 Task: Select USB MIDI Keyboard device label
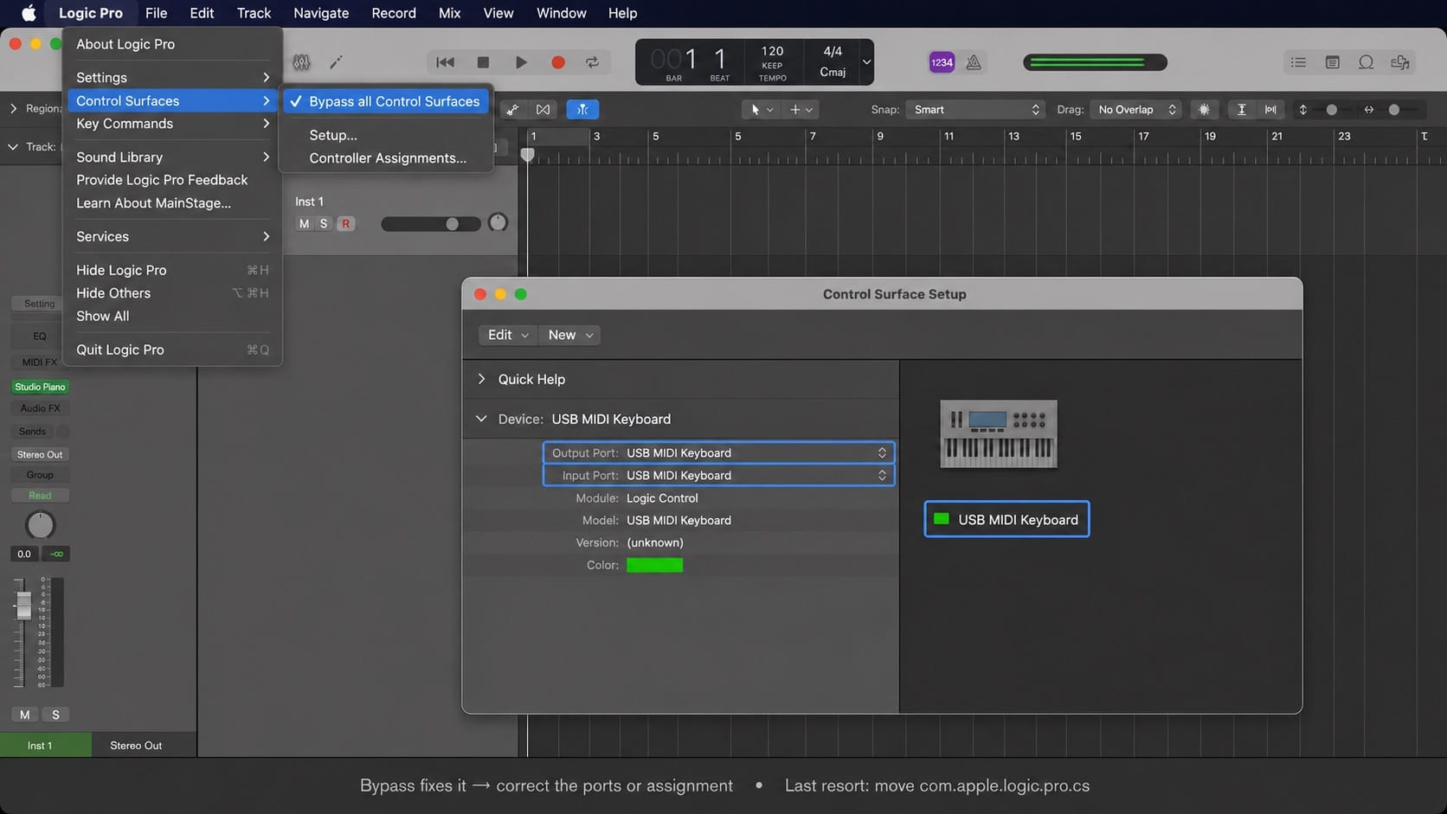pyautogui.click(x=1006, y=519)
